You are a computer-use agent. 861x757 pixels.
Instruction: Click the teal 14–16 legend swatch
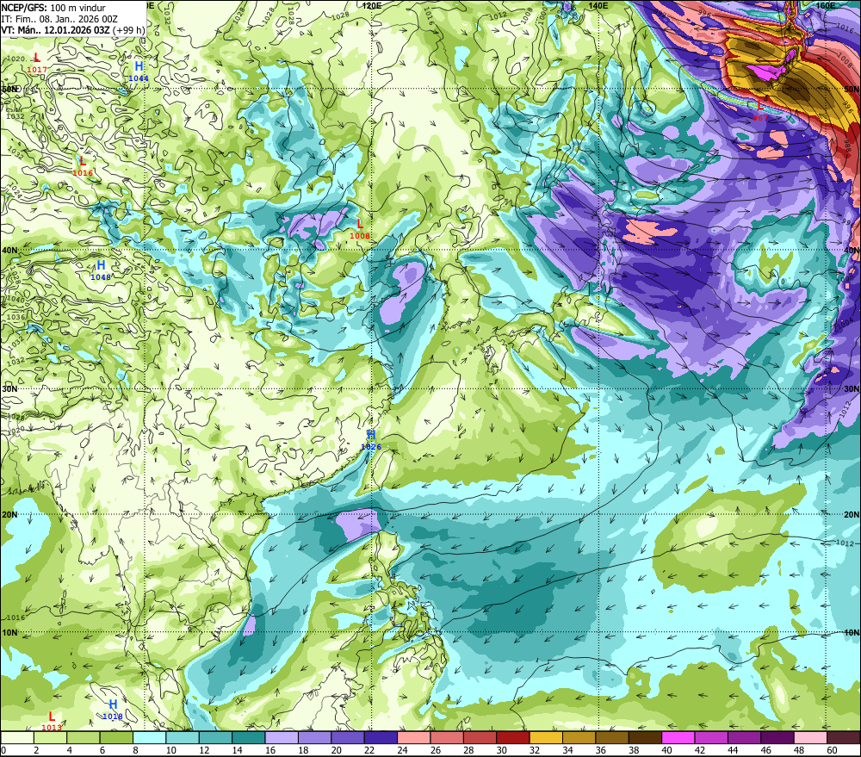point(249,738)
